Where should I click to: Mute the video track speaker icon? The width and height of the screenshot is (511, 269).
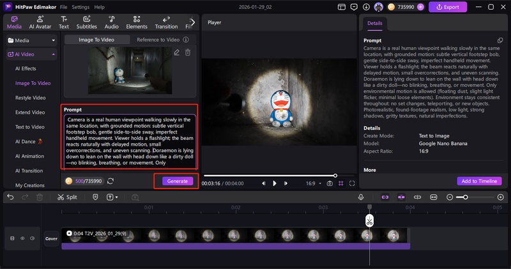pos(33,238)
